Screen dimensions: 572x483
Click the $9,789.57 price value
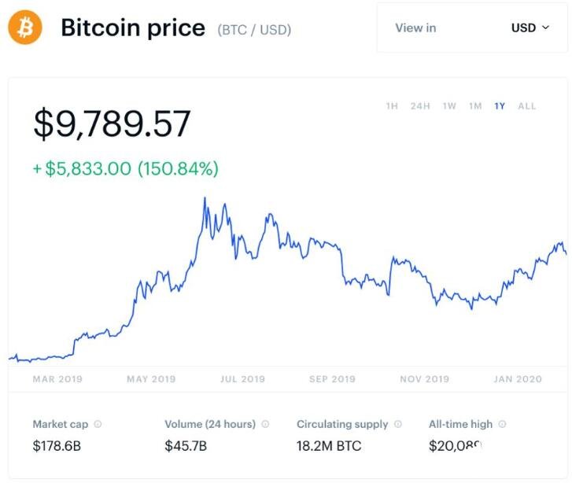tap(112, 124)
